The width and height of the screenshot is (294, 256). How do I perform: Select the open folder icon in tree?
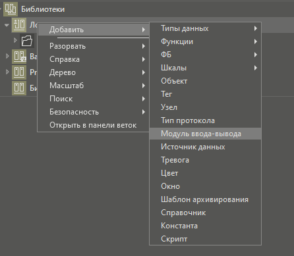pos(27,41)
